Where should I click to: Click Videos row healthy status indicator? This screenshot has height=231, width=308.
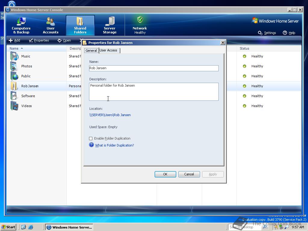point(244,106)
